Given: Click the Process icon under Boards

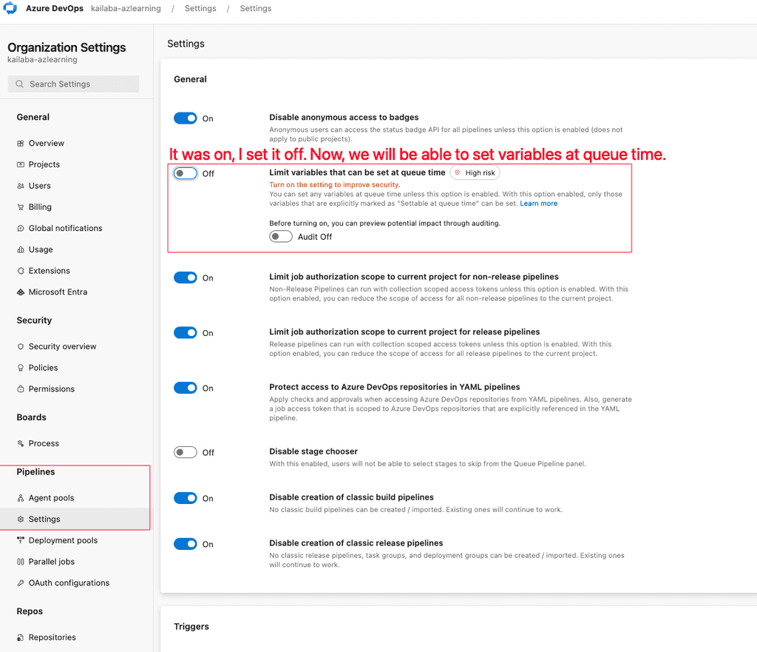Looking at the screenshot, I should click(x=20, y=443).
